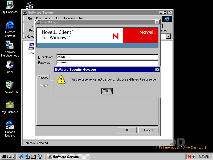Open the My Computer desktop icon
Image resolution: width=213 pixels, height=160 pixels.
coord(10,7)
